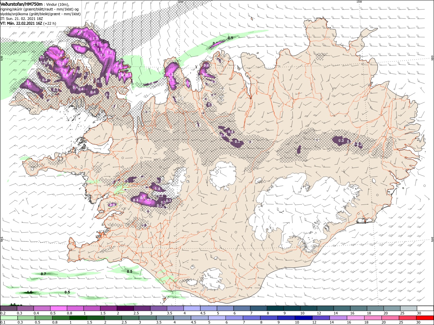Click the '4.5' label under the upper scale

coord(203,313)
